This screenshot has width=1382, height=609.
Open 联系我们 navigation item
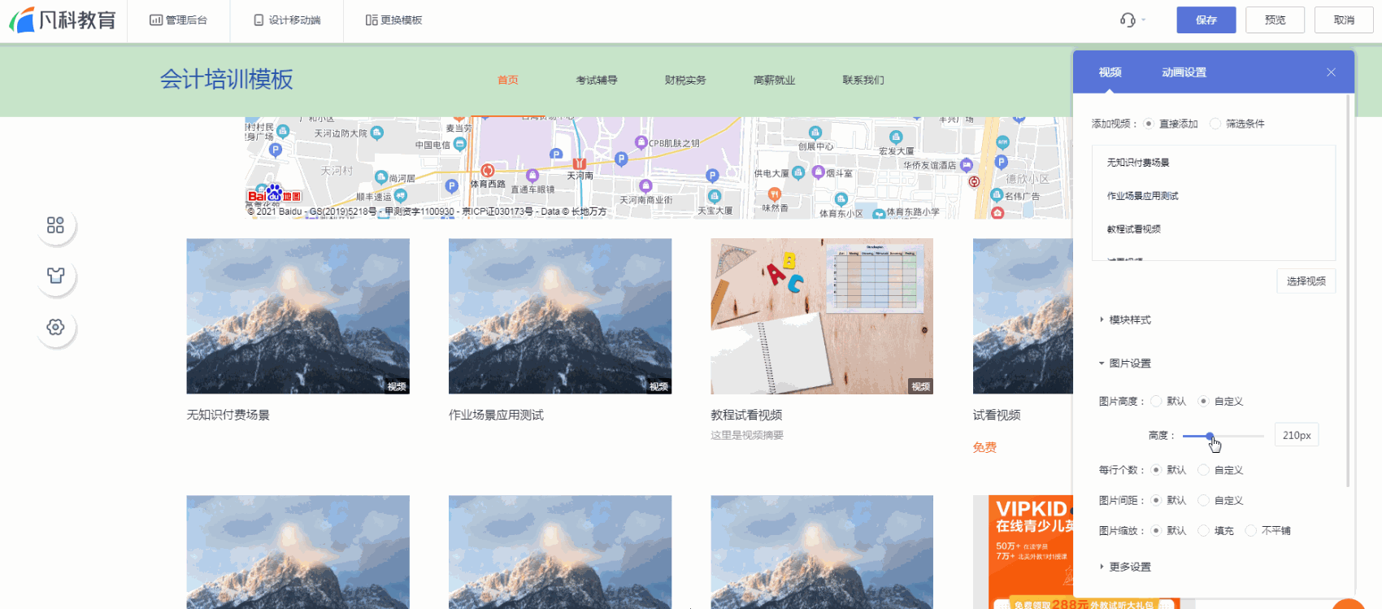click(863, 80)
